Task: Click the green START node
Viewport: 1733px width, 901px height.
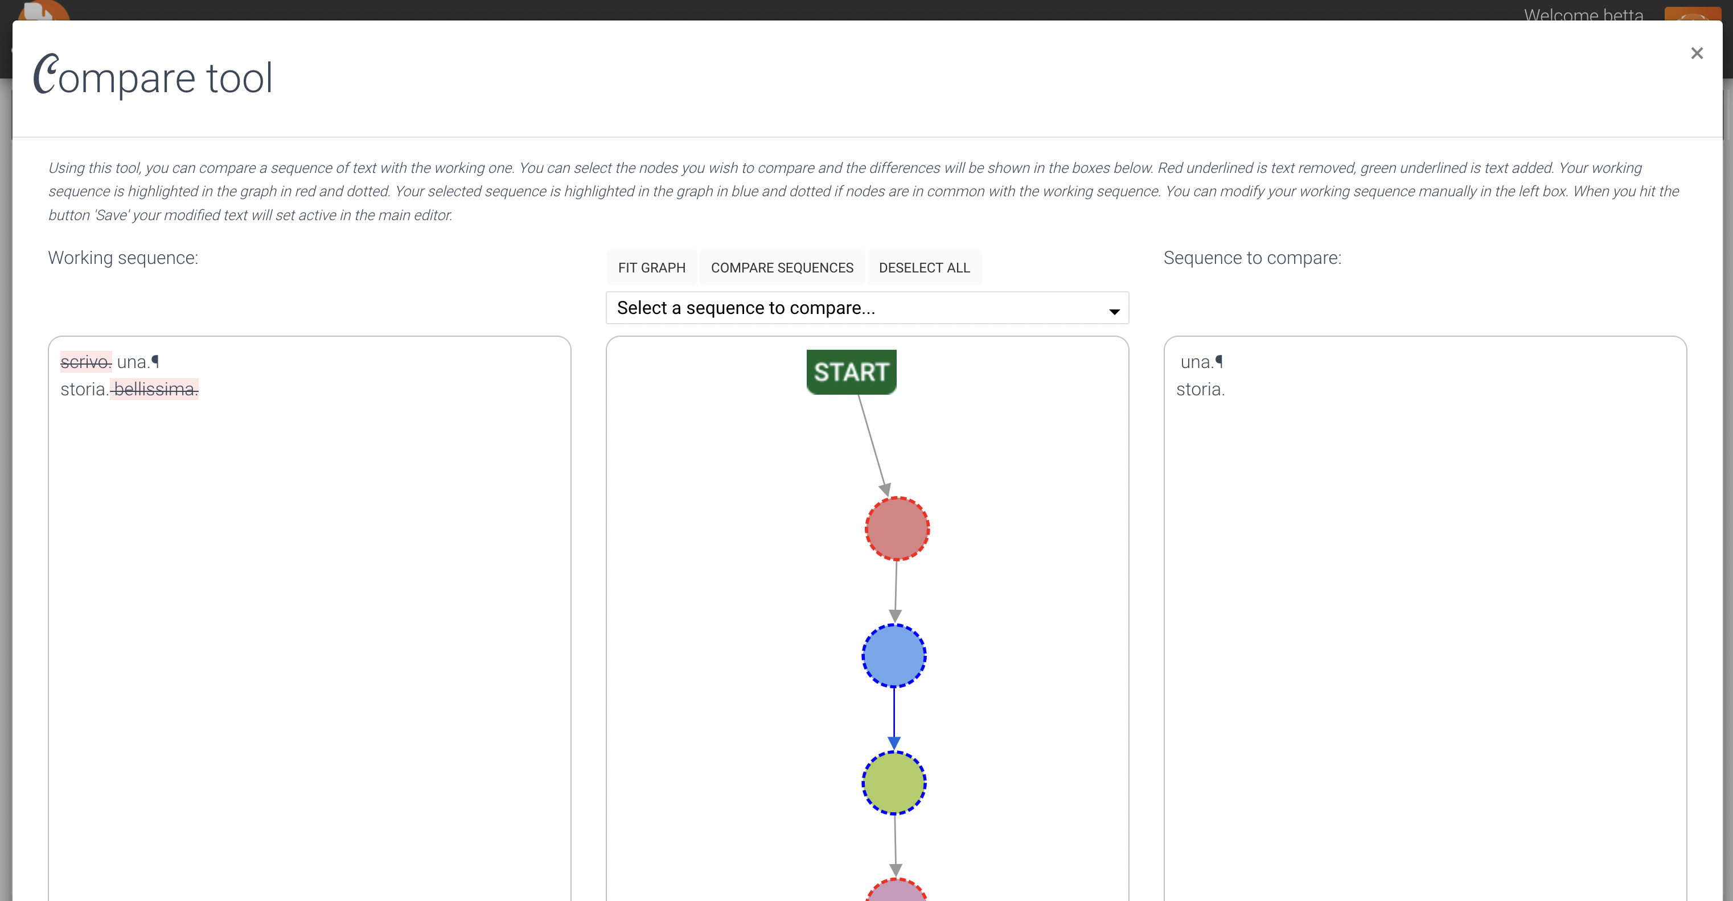Action: pos(851,372)
